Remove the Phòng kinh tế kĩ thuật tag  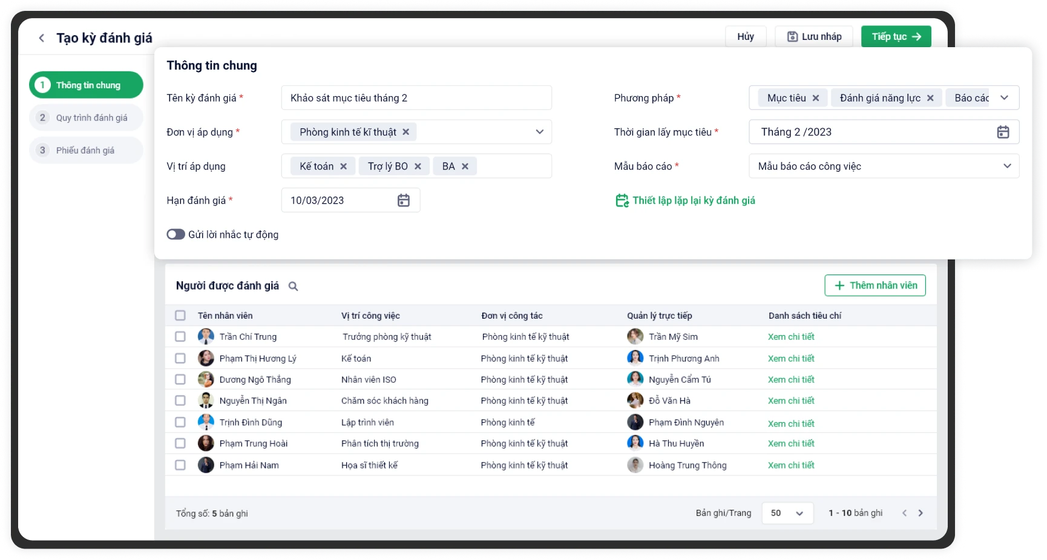[406, 132]
